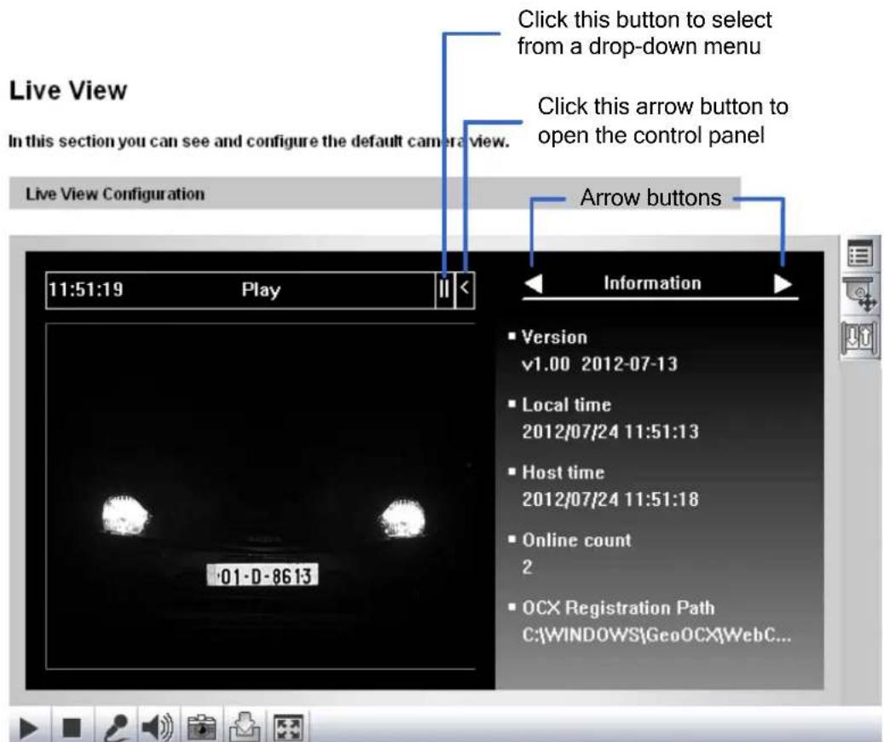Open the list settings icon on right sidebar
The height and width of the screenshot is (742, 884).
click(860, 252)
